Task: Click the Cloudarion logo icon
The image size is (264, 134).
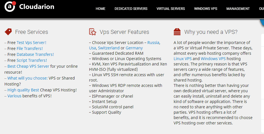Action: pyautogui.click(x=10, y=6)
